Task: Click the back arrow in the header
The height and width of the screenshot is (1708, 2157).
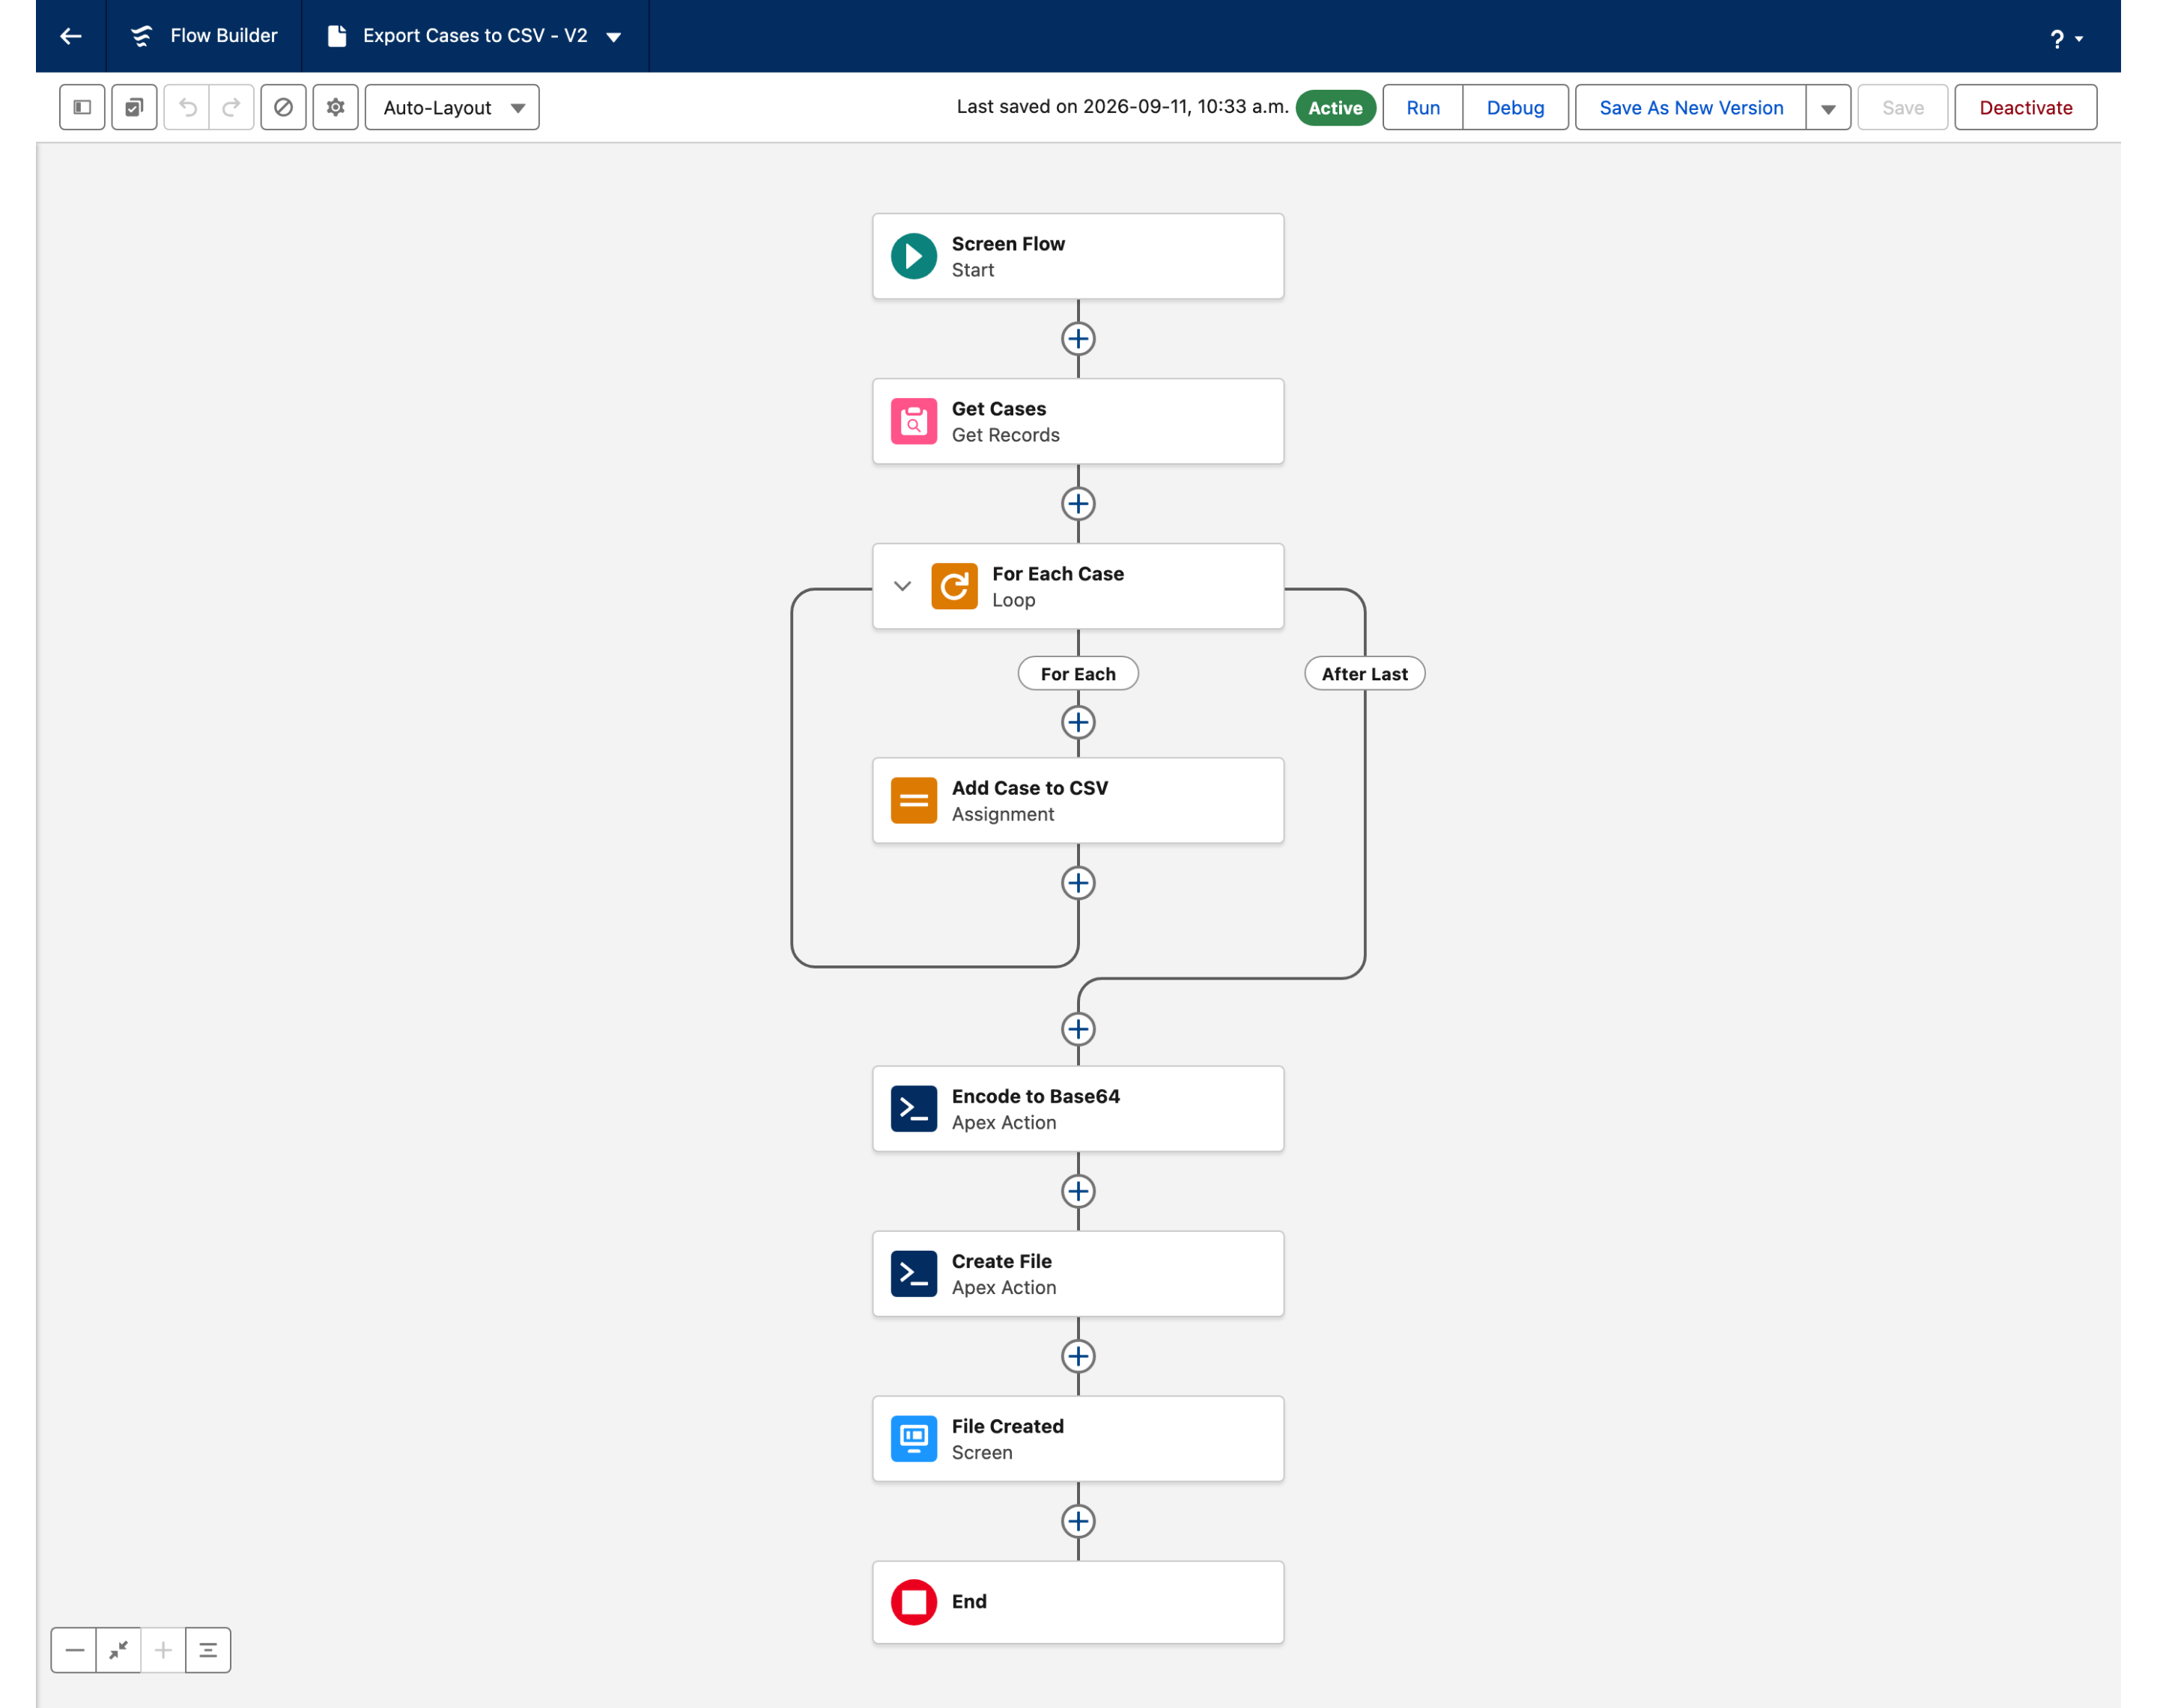Action: 70,36
